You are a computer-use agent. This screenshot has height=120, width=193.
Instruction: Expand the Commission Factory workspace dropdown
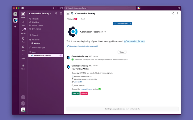(x=40, y=13)
